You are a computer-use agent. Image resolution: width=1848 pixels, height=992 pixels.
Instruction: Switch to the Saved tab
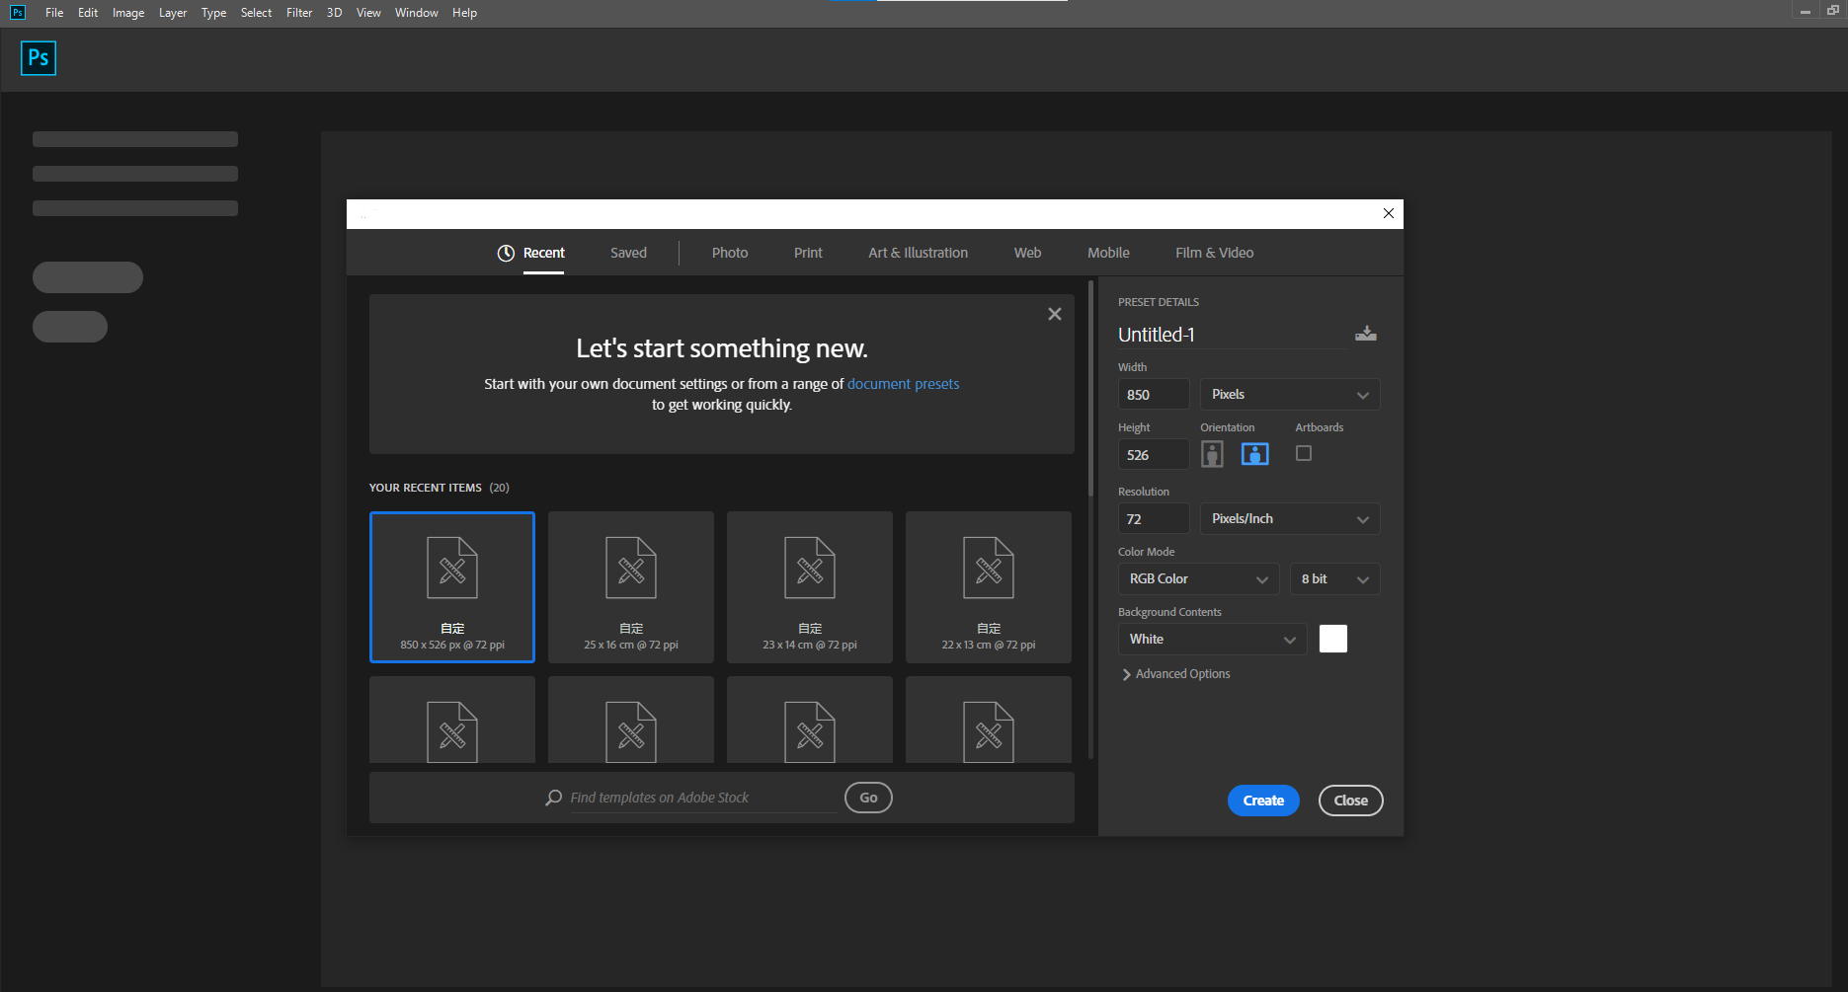628,253
